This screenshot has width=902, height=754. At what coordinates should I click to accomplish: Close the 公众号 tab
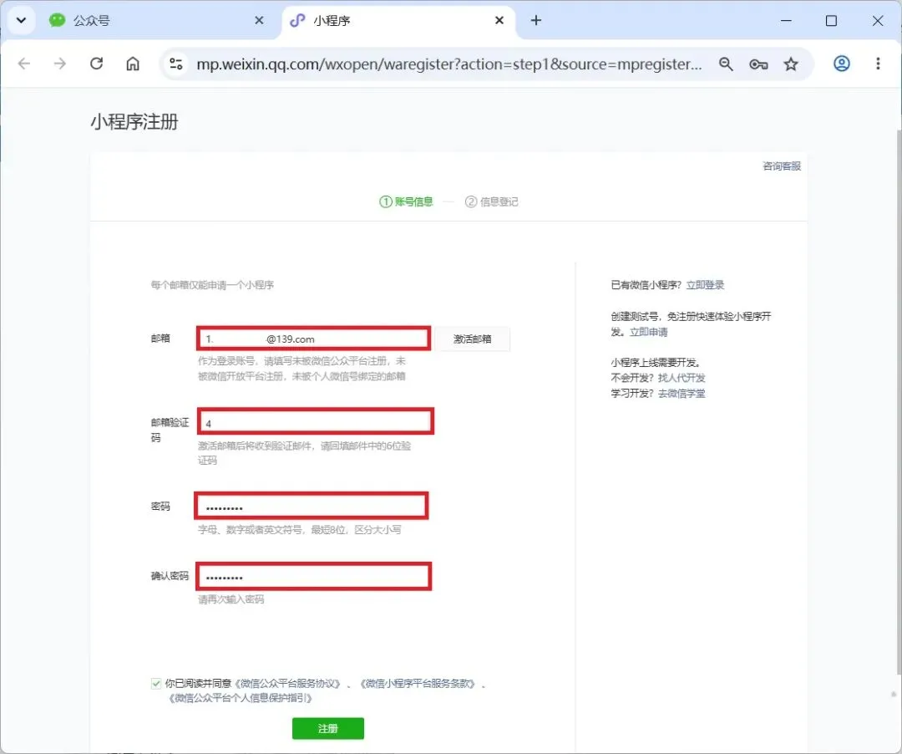click(x=259, y=21)
